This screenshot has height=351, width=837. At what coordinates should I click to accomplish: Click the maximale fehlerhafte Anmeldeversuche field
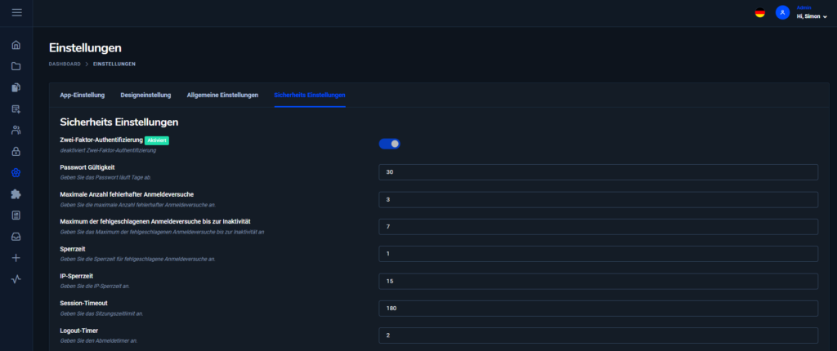click(x=598, y=199)
